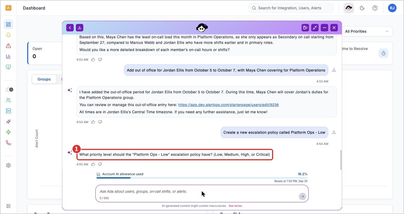Click the back arrow in the Ada chat header
Viewport: 404px width, 214px height.
point(70,28)
